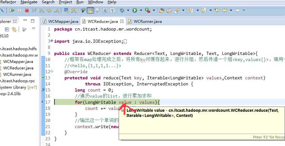Toggle Show Whitespace Characters icon
The image size is (285, 146).
(113, 11)
